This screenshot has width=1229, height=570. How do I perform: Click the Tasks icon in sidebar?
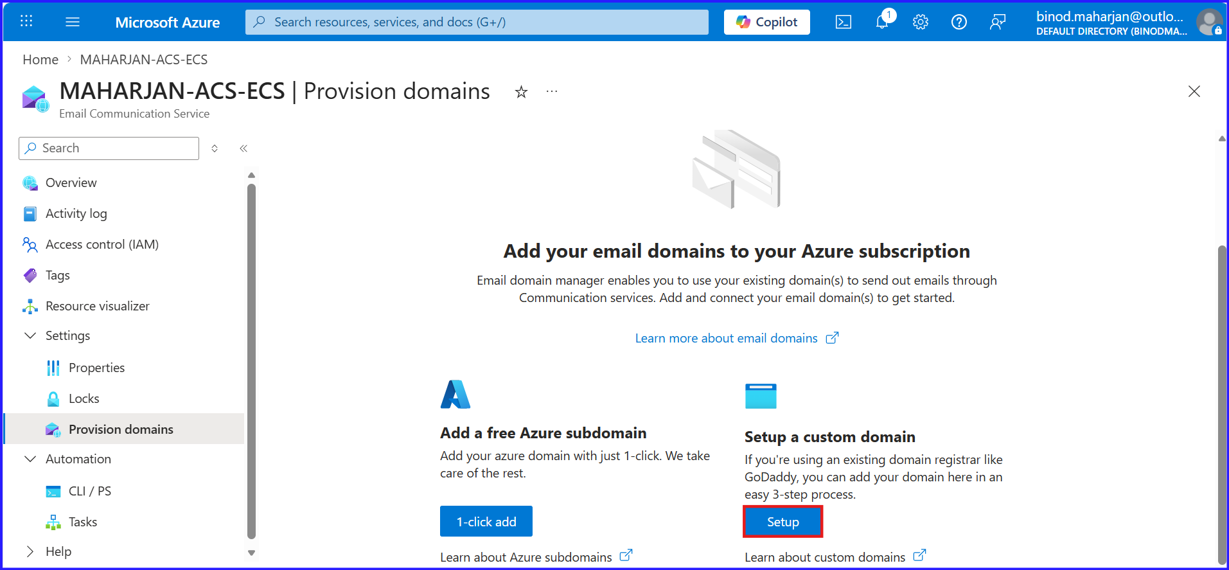(53, 522)
